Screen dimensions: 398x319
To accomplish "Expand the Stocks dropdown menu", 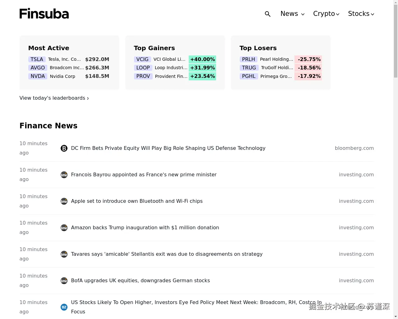I will point(361,14).
